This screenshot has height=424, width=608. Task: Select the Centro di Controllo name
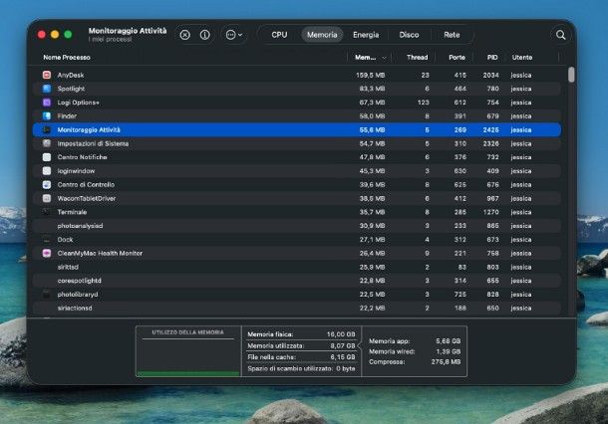[x=86, y=185]
